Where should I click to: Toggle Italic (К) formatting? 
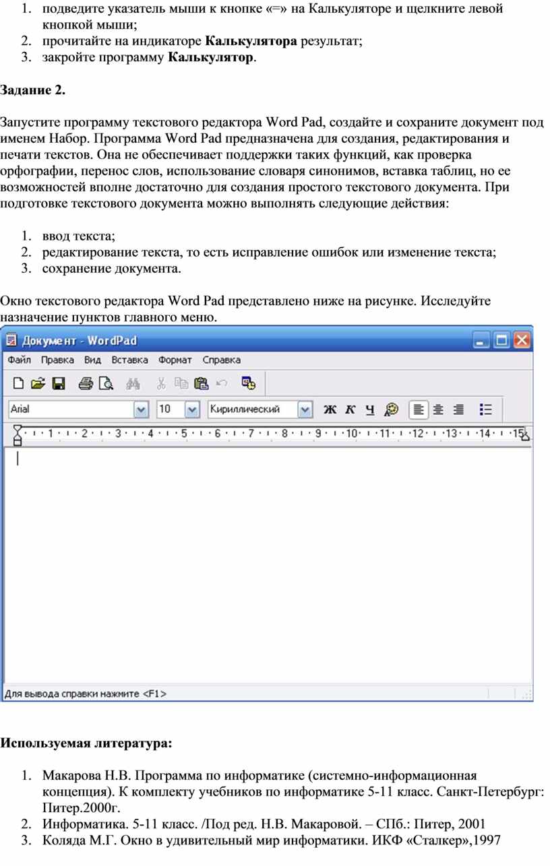350,409
